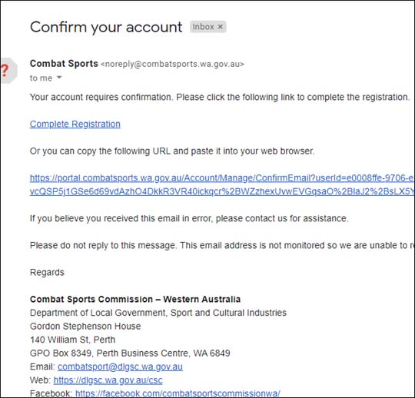Click the combatsport@dlgsc.wa.gov.au email link
Image resolution: width=415 pixels, height=398 pixels.
(120, 366)
